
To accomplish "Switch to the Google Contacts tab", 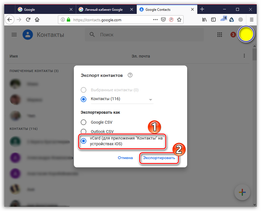I will tap(167, 9).
